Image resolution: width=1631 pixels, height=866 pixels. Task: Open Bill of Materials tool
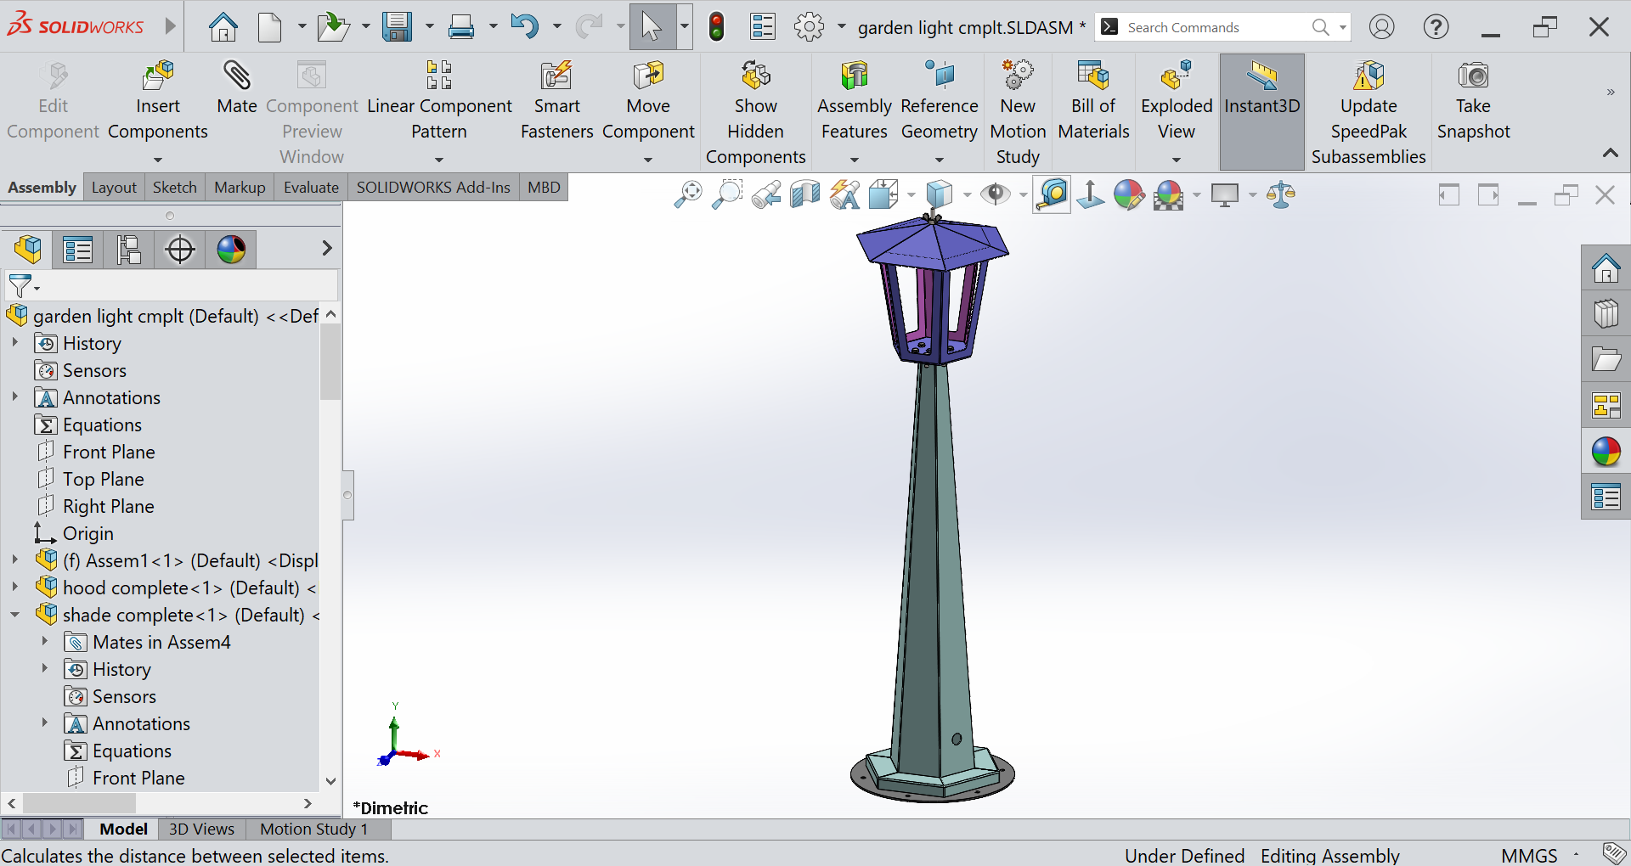[1093, 100]
